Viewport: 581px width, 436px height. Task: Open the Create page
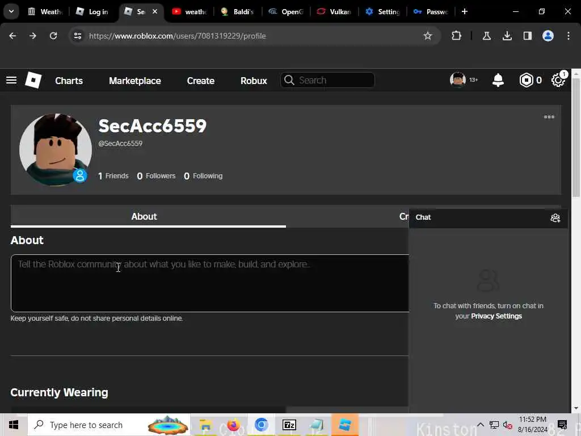200,81
